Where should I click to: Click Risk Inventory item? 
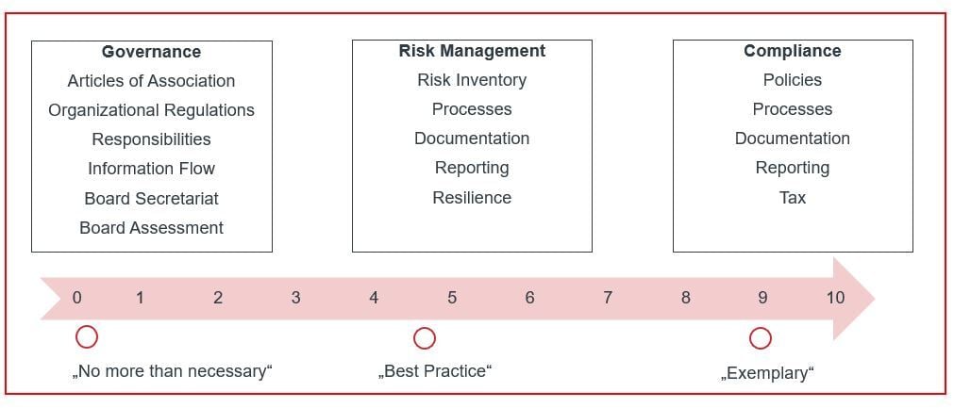pos(472,80)
